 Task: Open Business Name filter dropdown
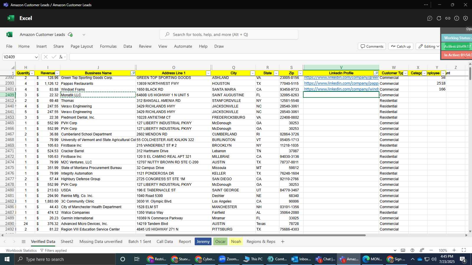tap(133, 73)
